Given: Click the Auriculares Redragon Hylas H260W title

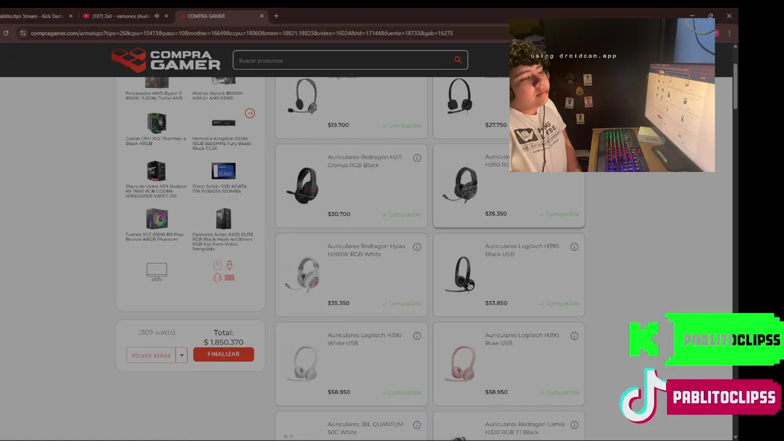Looking at the screenshot, I should click(x=366, y=250).
